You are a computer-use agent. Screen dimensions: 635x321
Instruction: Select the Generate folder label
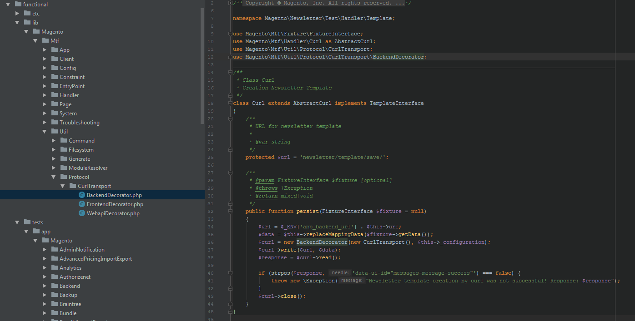coord(80,159)
